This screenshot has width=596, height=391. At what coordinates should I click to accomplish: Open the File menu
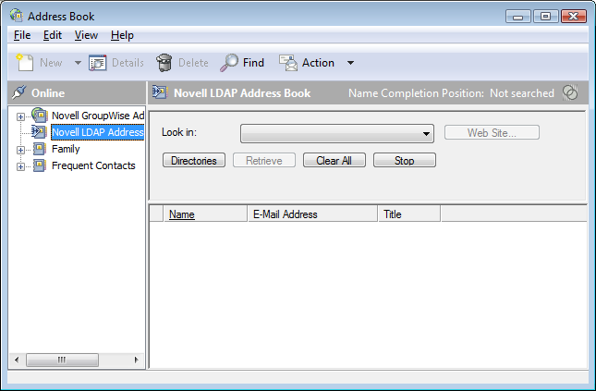[x=22, y=35]
